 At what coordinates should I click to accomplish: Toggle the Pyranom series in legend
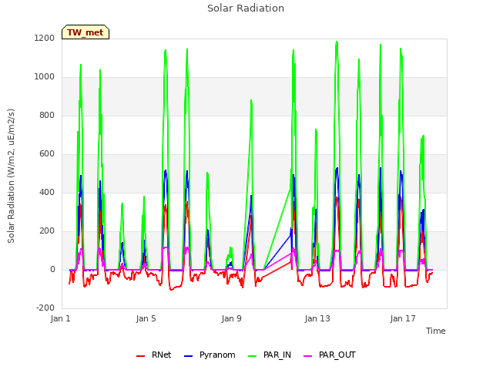[210, 355]
